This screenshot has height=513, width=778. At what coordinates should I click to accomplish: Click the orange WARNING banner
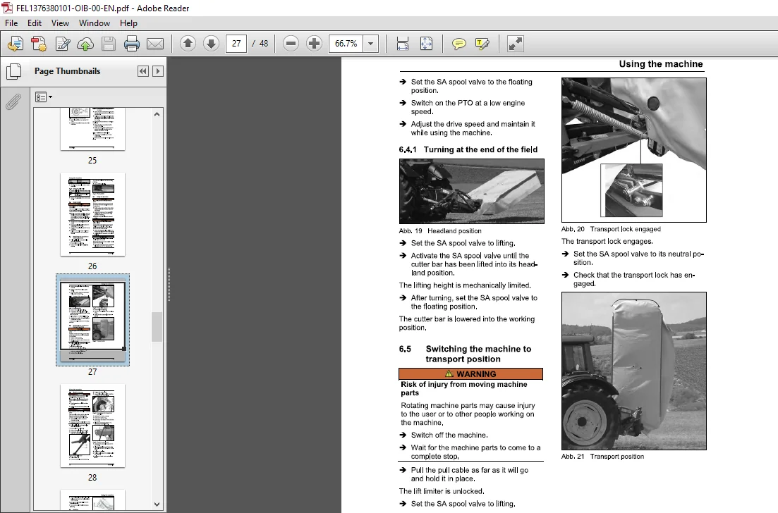point(471,373)
